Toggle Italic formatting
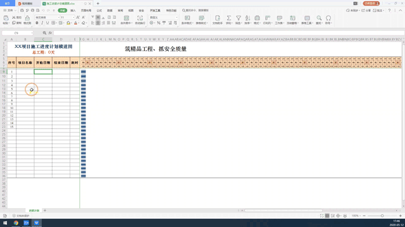Viewport: 405px width, 227px height. [x=42, y=23]
